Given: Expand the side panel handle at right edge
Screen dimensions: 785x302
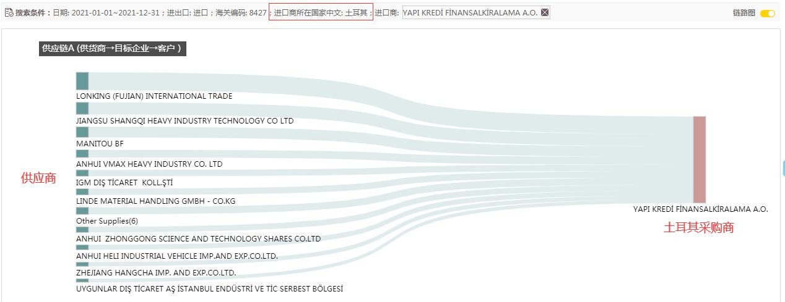Looking at the screenshot, I should point(783,167).
